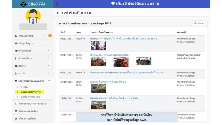Select the อัลบั้มภาพของฉัน submenu item
Screen dimensions: 222x125
31,97
